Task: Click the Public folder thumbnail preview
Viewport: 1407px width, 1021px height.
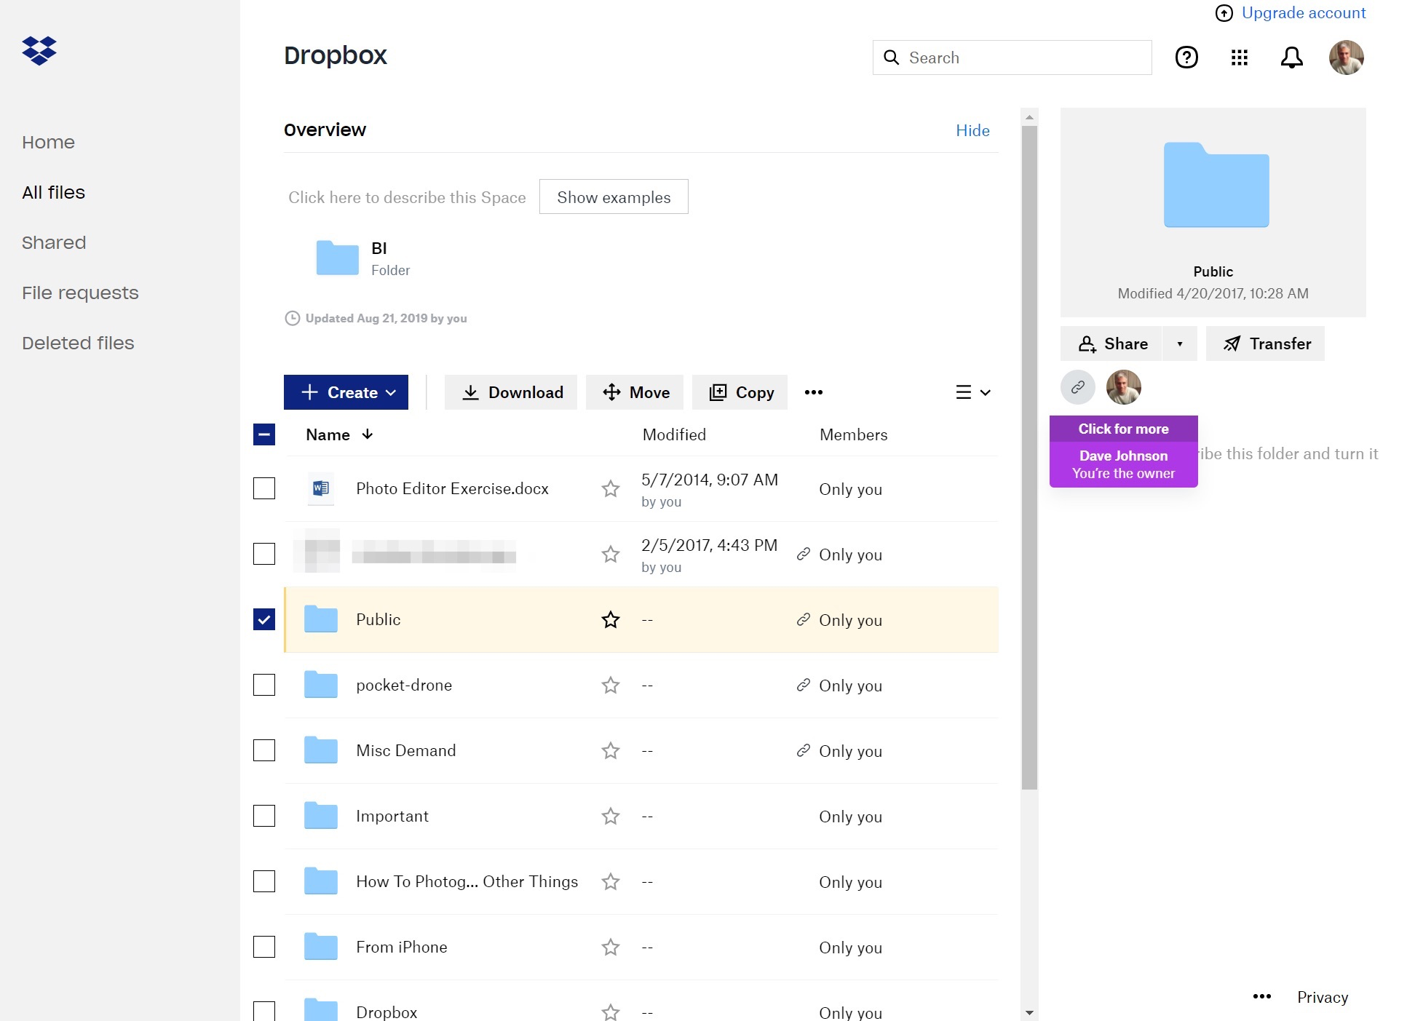Action: 1216,185
